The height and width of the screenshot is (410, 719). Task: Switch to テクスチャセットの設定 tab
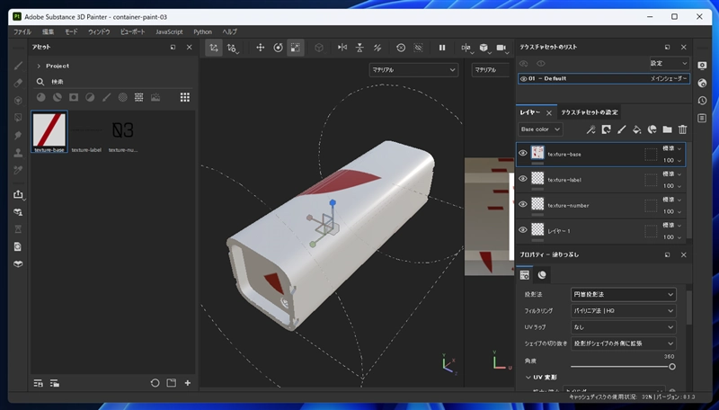[590, 112]
